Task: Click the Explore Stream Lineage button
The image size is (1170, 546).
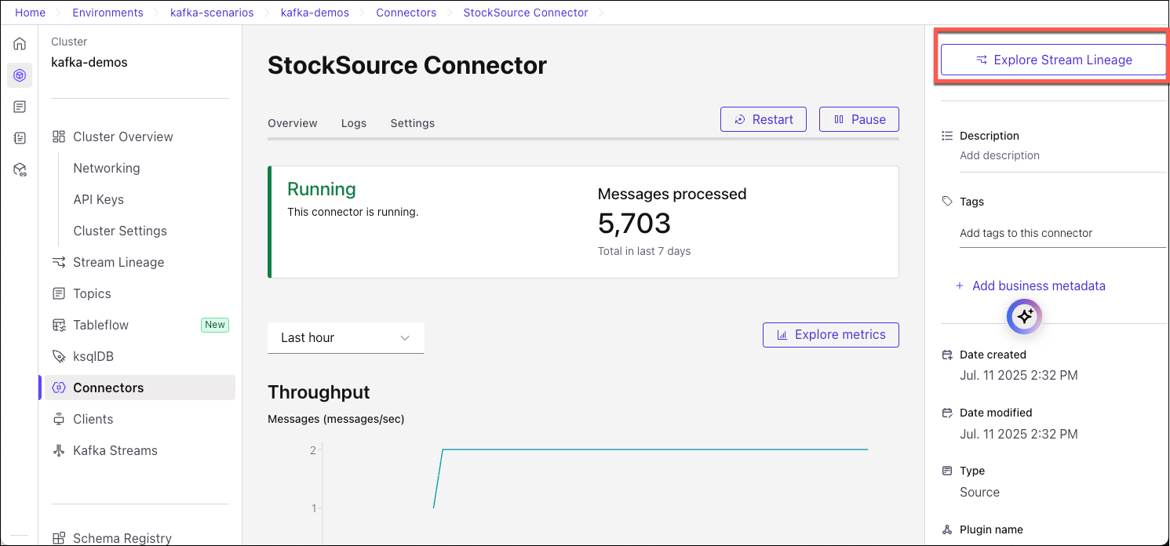Action: (1053, 60)
